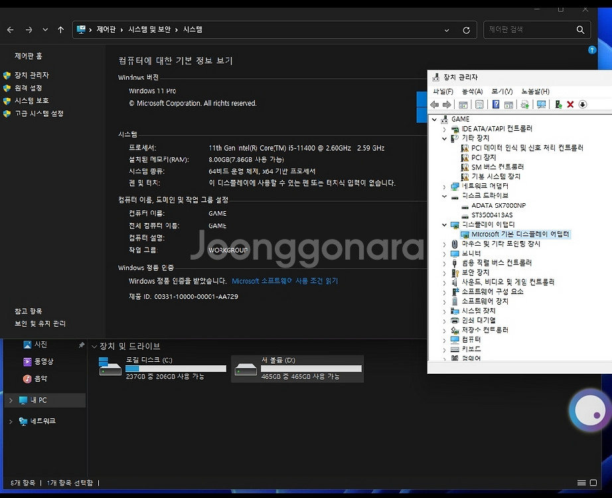The image size is (612, 498).
Task: Go up one level in Control Panel
Action: 60,30
